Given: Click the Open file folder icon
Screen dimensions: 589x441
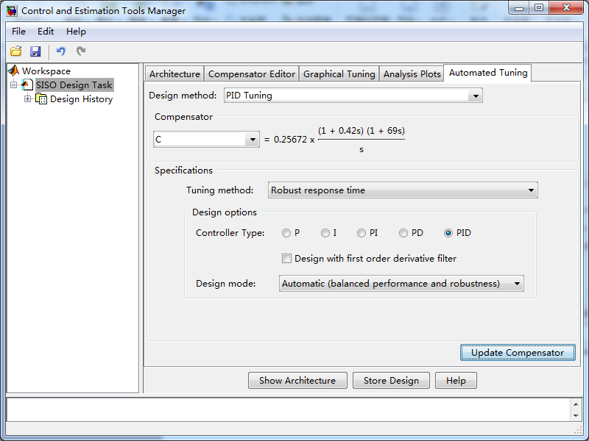Looking at the screenshot, I should point(15,51).
